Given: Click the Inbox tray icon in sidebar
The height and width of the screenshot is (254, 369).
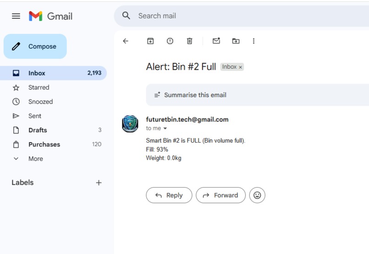Looking at the screenshot, I should coord(16,73).
